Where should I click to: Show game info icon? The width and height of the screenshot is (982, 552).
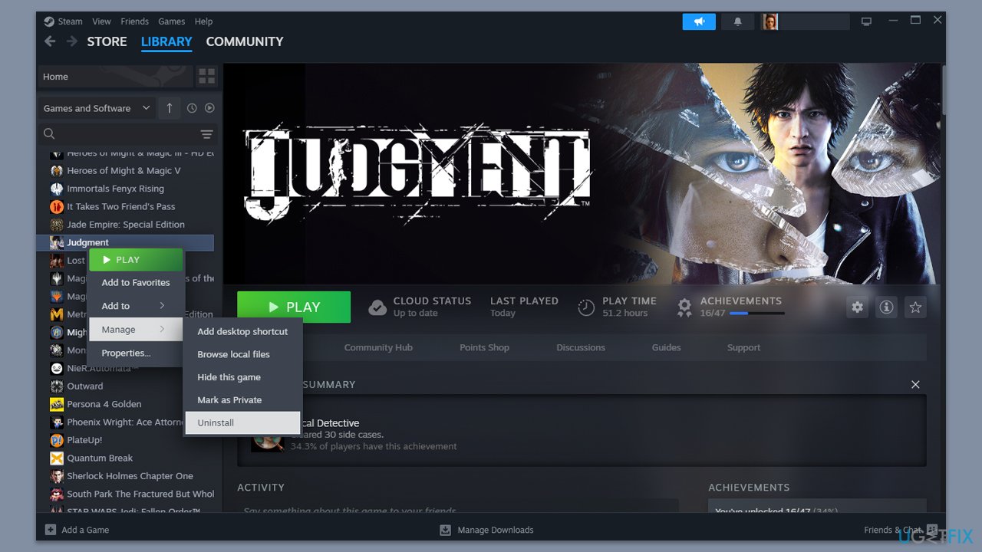[886, 307]
